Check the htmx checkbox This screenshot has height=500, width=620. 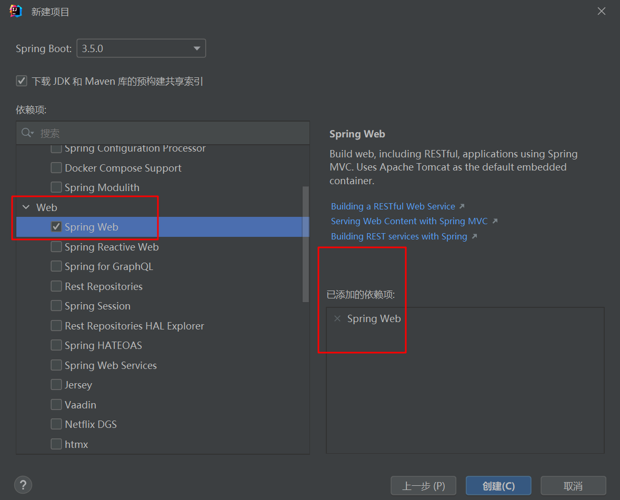pyautogui.click(x=56, y=444)
